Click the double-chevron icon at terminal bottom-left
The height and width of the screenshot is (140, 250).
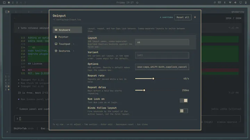(x=7, y=132)
